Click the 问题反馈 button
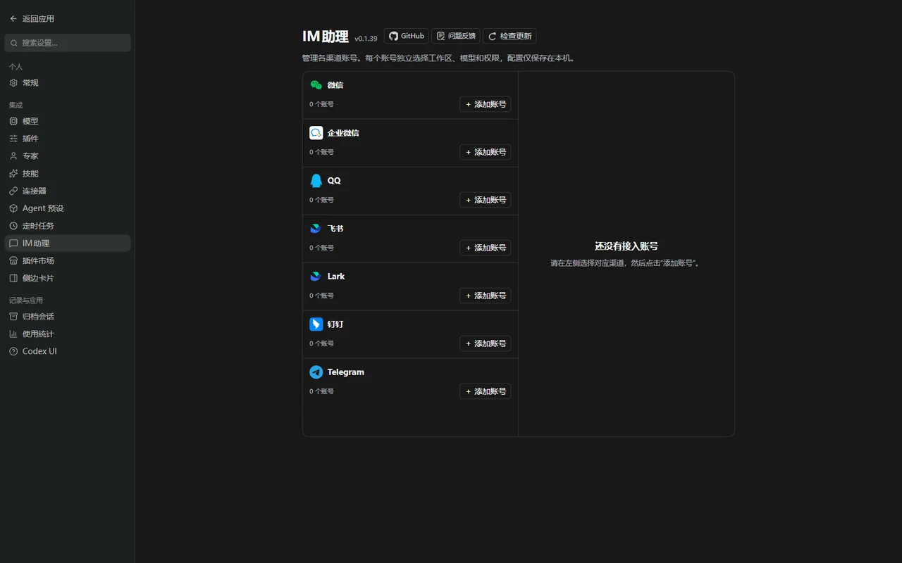902x563 pixels. click(456, 36)
